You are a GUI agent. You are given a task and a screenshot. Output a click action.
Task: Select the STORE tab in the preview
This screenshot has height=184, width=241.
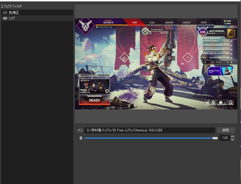[204, 23]
